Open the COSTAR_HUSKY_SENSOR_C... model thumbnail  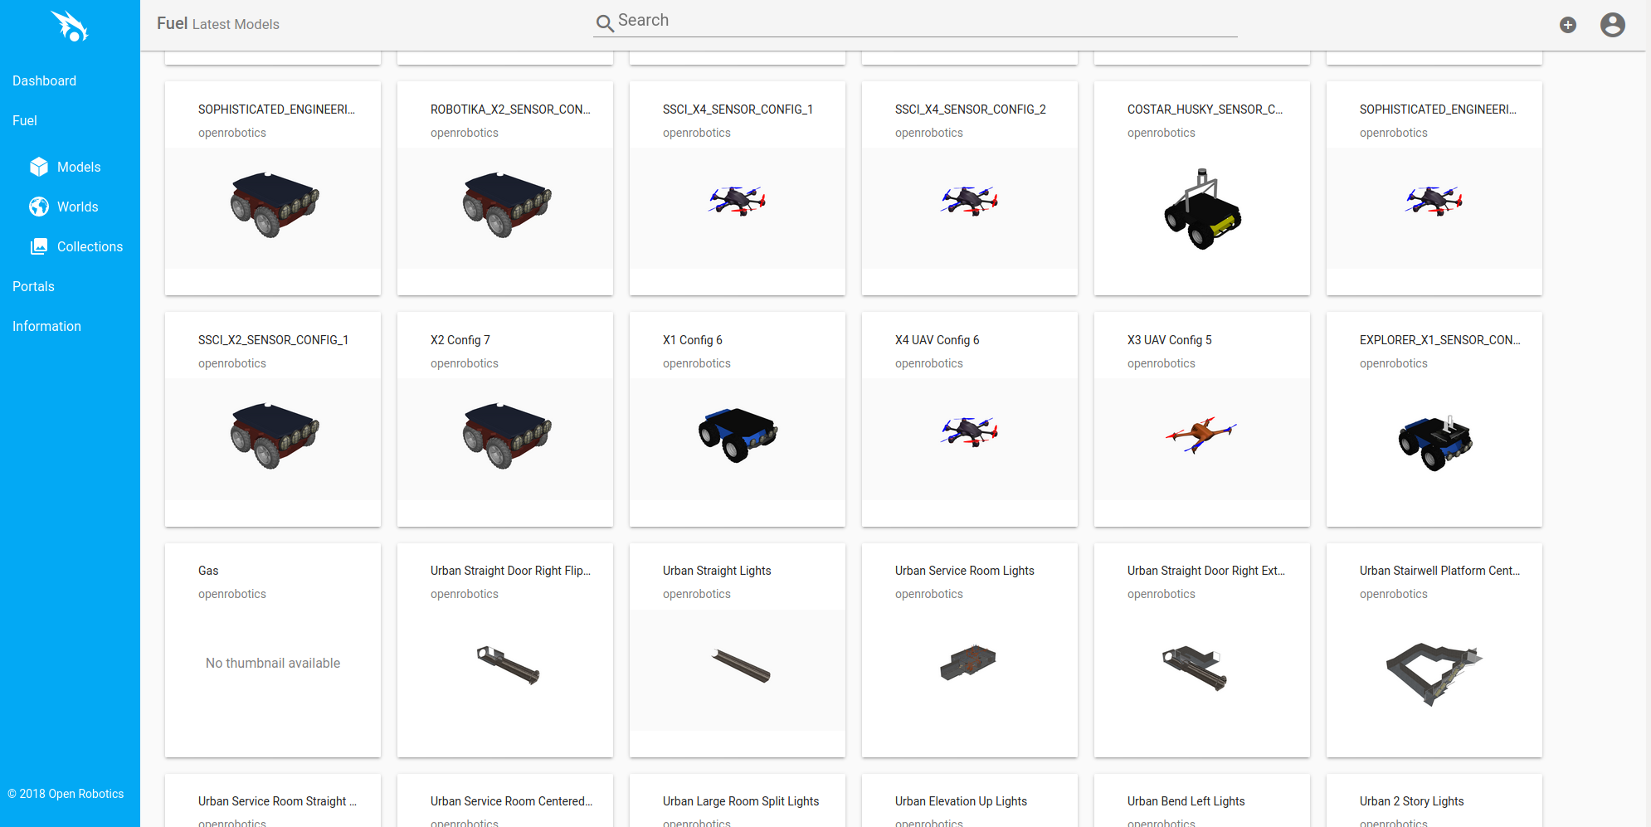1201,209
